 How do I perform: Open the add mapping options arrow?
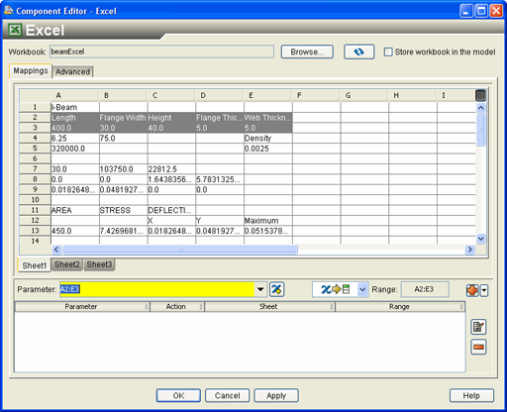(x=484, y=290)
